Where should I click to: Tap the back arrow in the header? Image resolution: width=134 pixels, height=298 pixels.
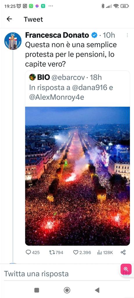coord(9,19)
